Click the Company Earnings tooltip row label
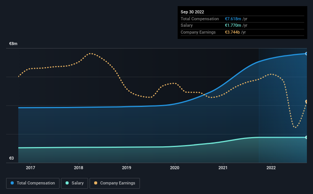The image size is (313, 194). pos(198,32)
